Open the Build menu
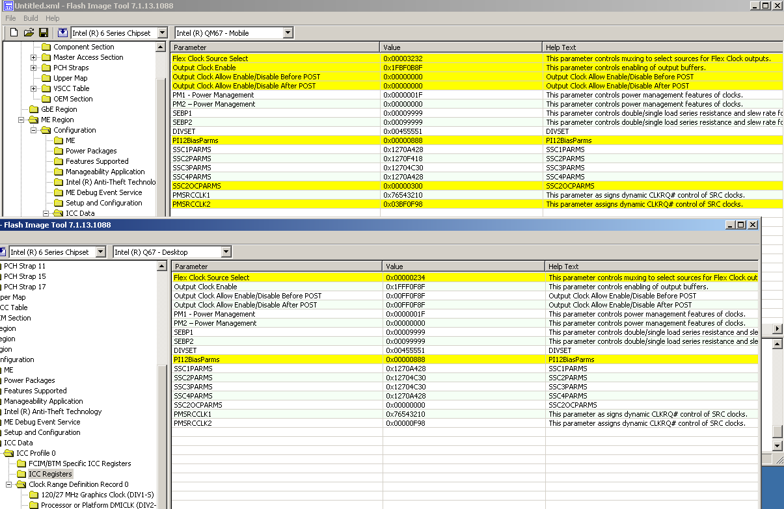784x509 pixels. click(x=31, y=18)
